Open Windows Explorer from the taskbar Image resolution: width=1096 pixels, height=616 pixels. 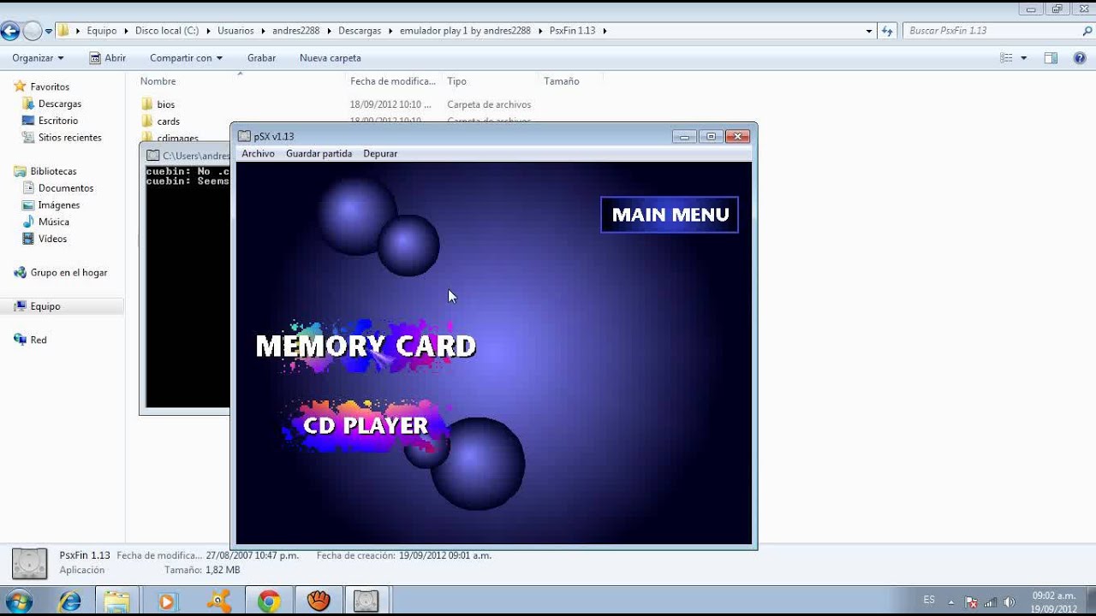point(118,601)
